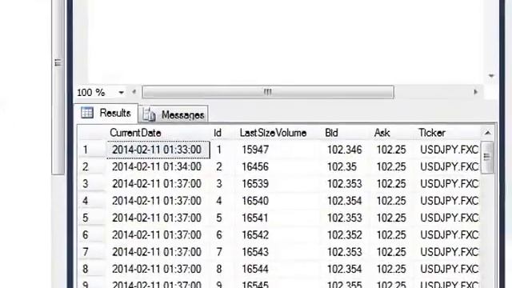Screen dimensions: 512x288
Task: Click the results grid scroll up arrow
Action: point(487,133)
